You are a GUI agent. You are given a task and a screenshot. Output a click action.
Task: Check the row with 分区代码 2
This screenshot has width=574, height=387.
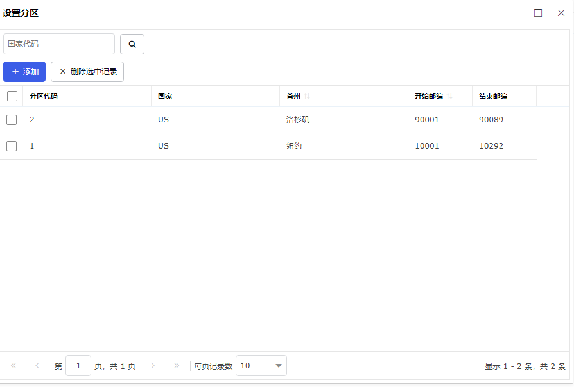click(x=12, y=120)
